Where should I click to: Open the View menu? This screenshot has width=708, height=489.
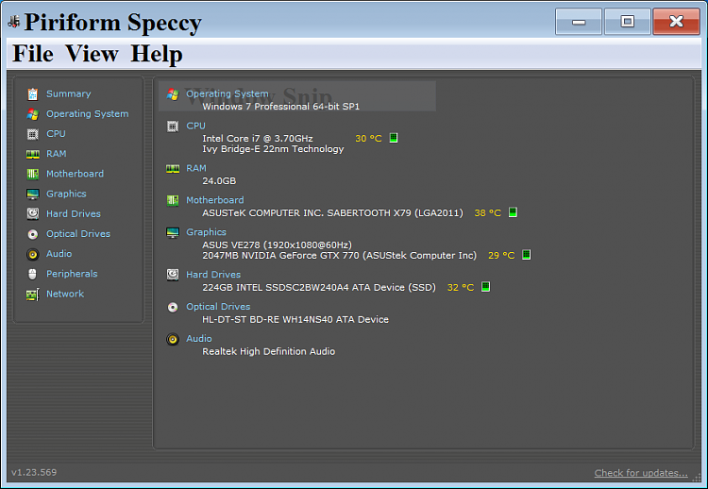coord(92,53)
